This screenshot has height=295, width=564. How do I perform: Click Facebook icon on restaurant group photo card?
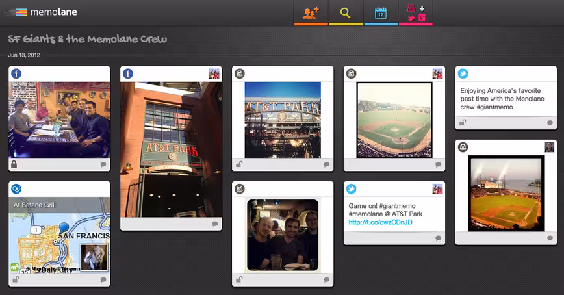16,73
